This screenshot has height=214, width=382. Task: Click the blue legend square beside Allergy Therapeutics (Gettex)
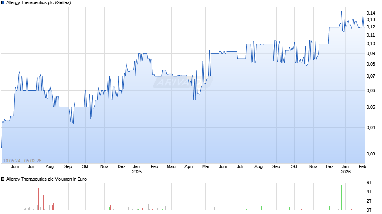(3, 3)
